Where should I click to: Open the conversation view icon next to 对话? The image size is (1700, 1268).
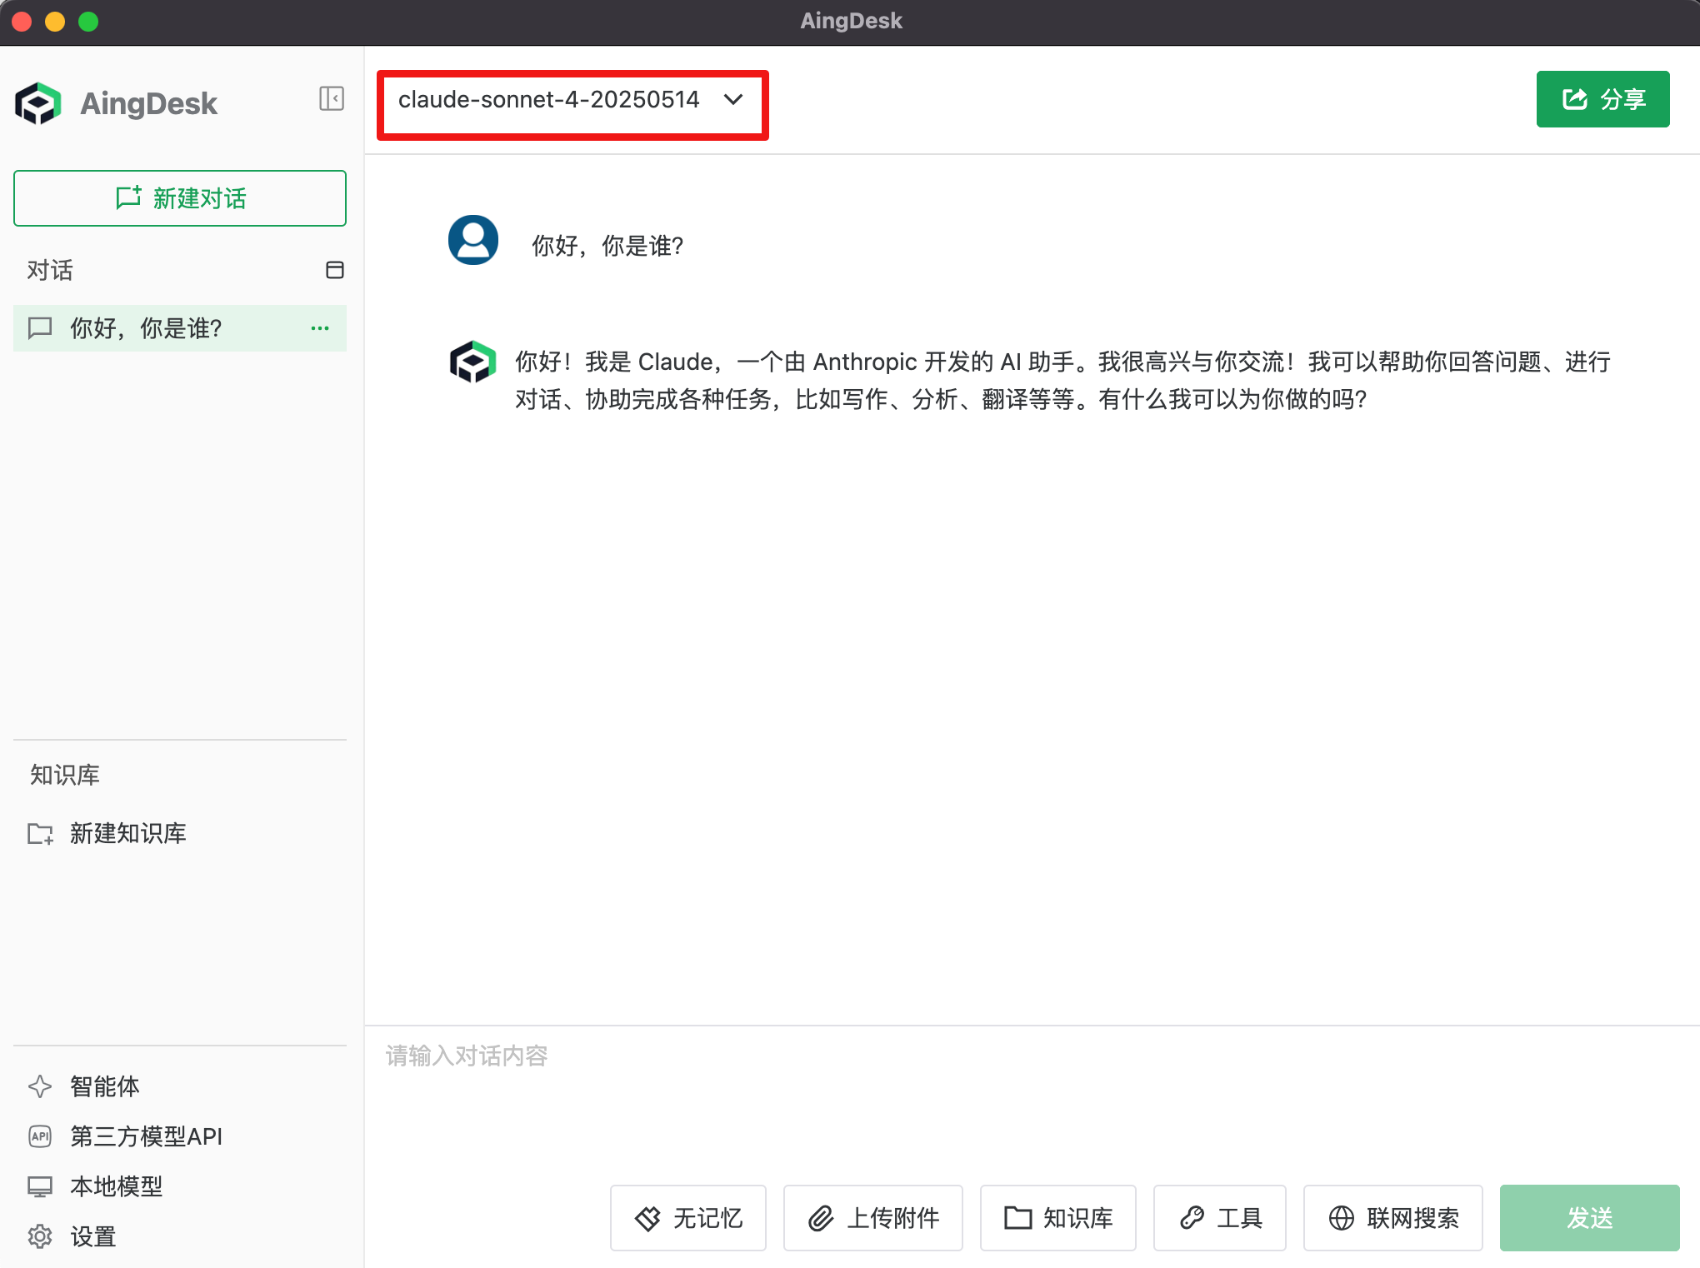[x=335, y=271]
